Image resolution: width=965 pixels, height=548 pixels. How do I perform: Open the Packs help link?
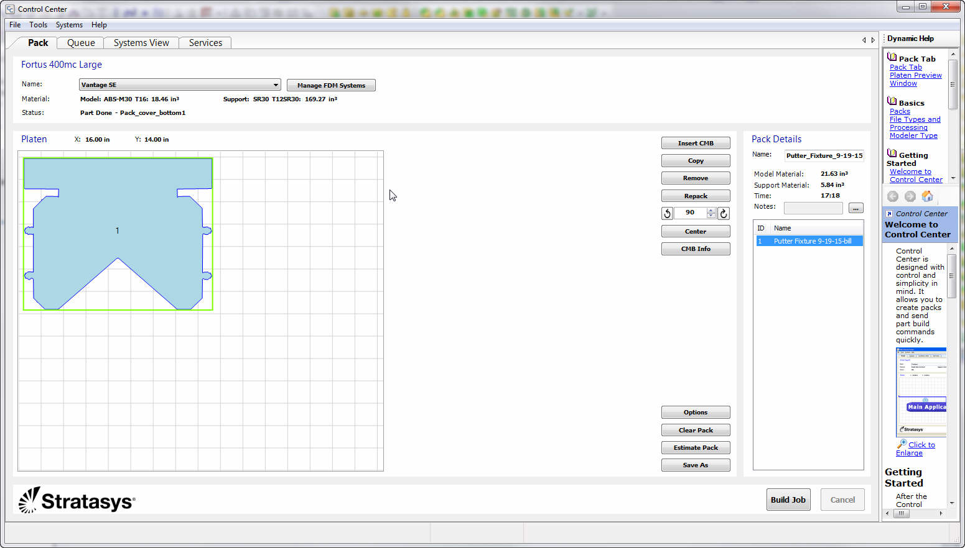pos(900,111)
